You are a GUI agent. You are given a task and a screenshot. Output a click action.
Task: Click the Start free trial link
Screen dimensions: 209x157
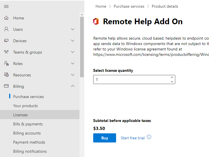click(132, 138)
